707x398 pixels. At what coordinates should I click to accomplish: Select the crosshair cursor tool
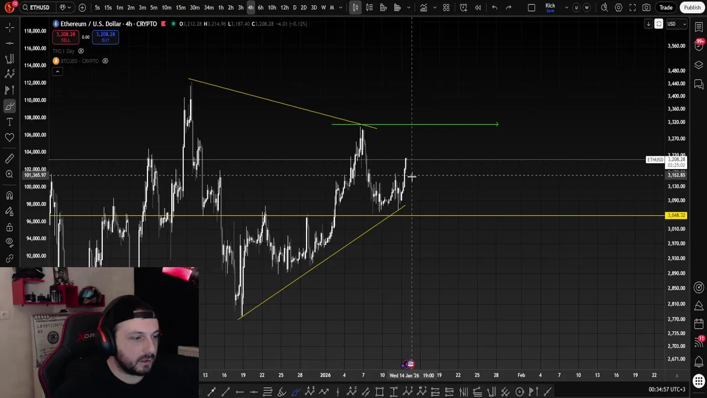9,27
